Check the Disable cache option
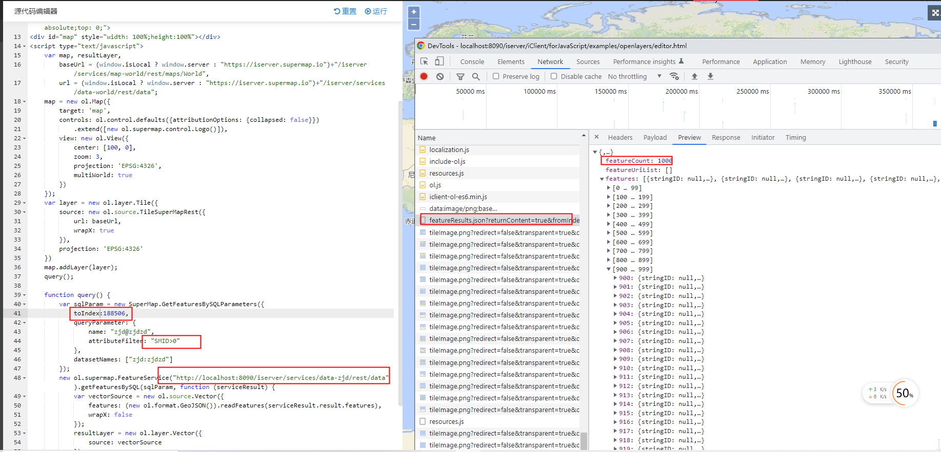This screenshot has width=941, height=452. 554,76
